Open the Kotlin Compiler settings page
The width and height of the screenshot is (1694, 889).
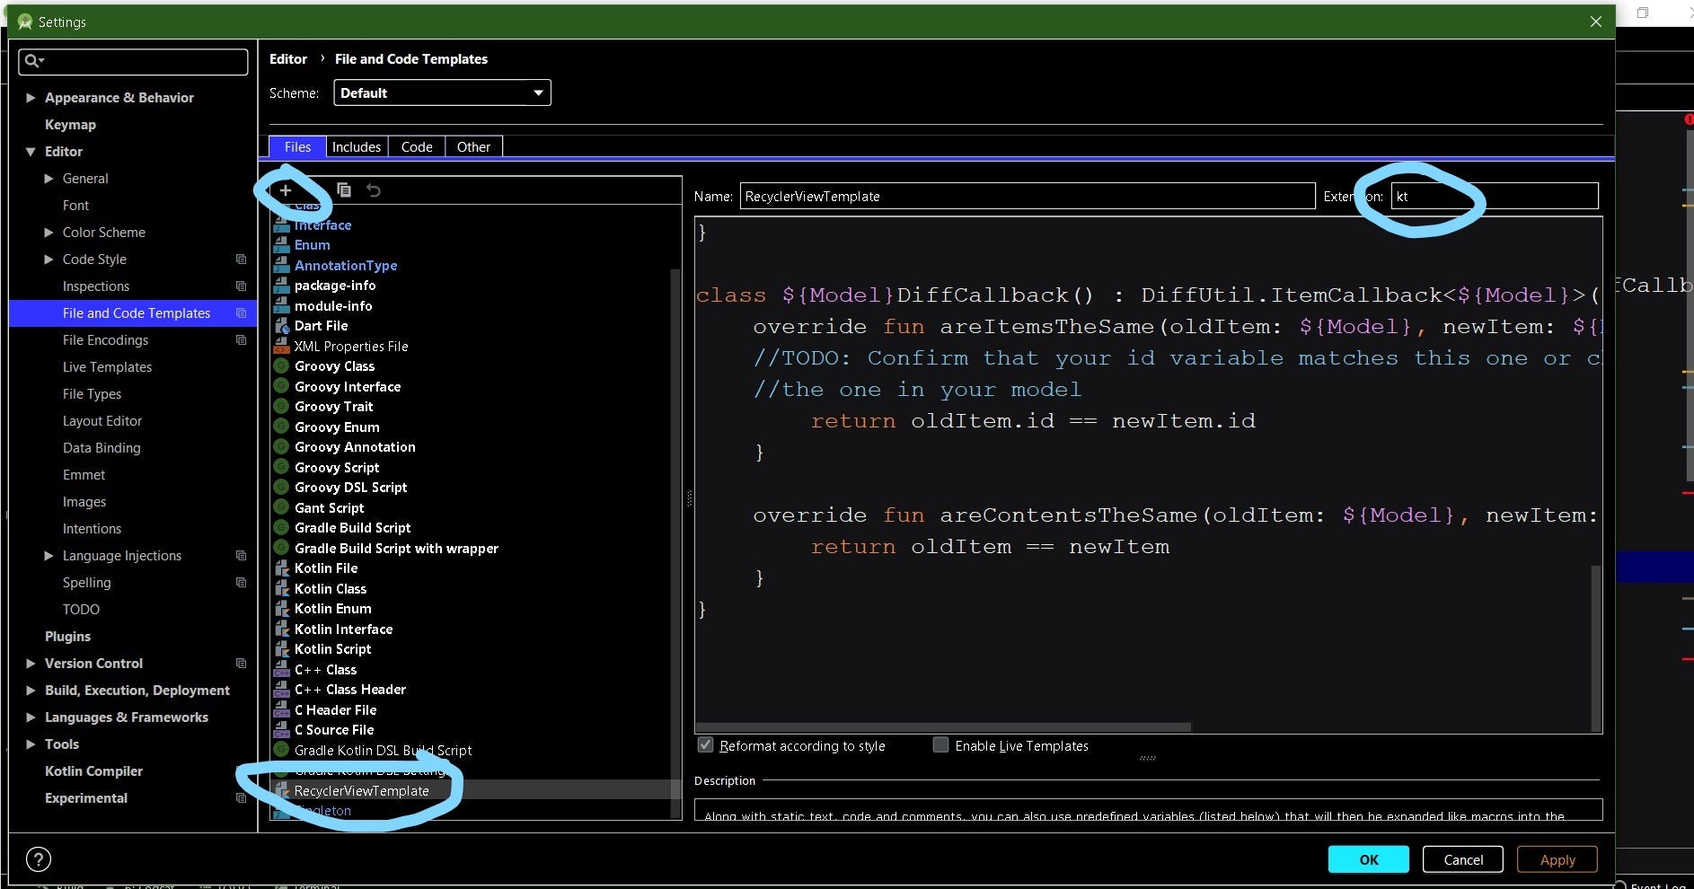coord(93,771)
